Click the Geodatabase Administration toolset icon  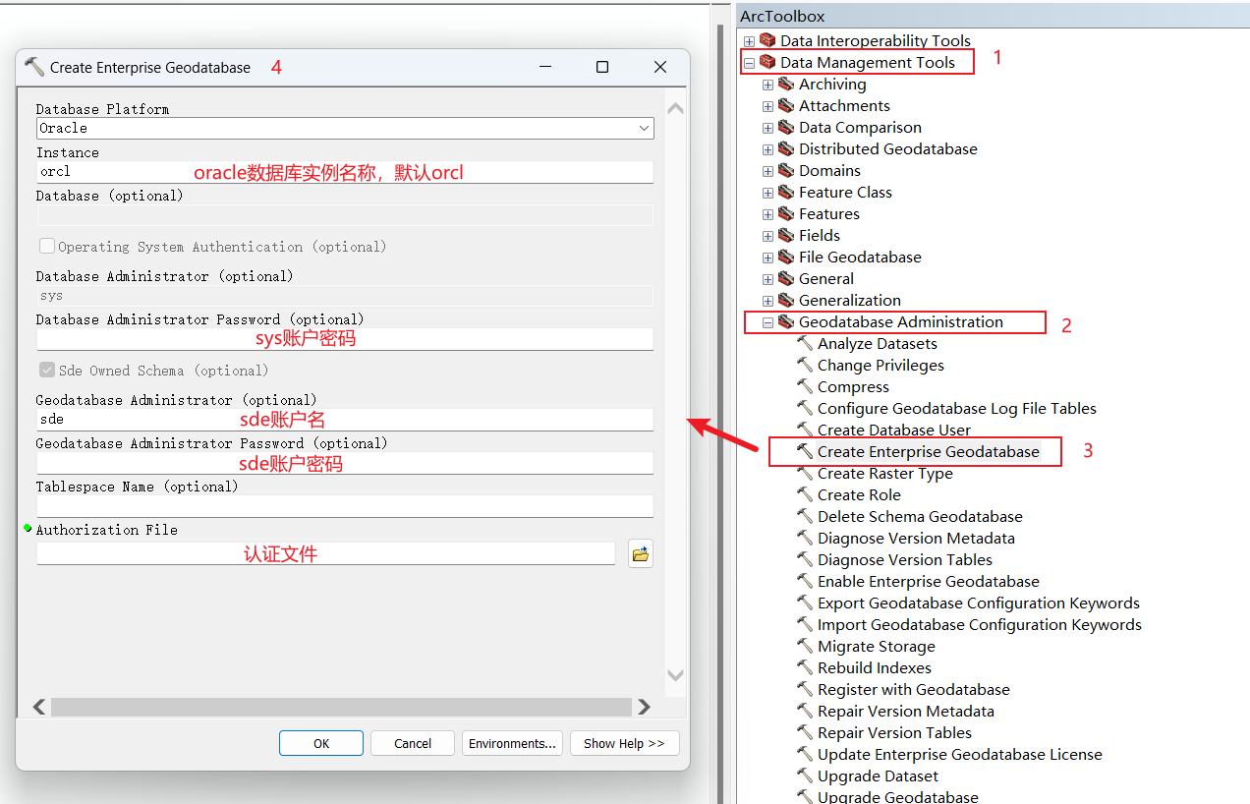[786, 321]
